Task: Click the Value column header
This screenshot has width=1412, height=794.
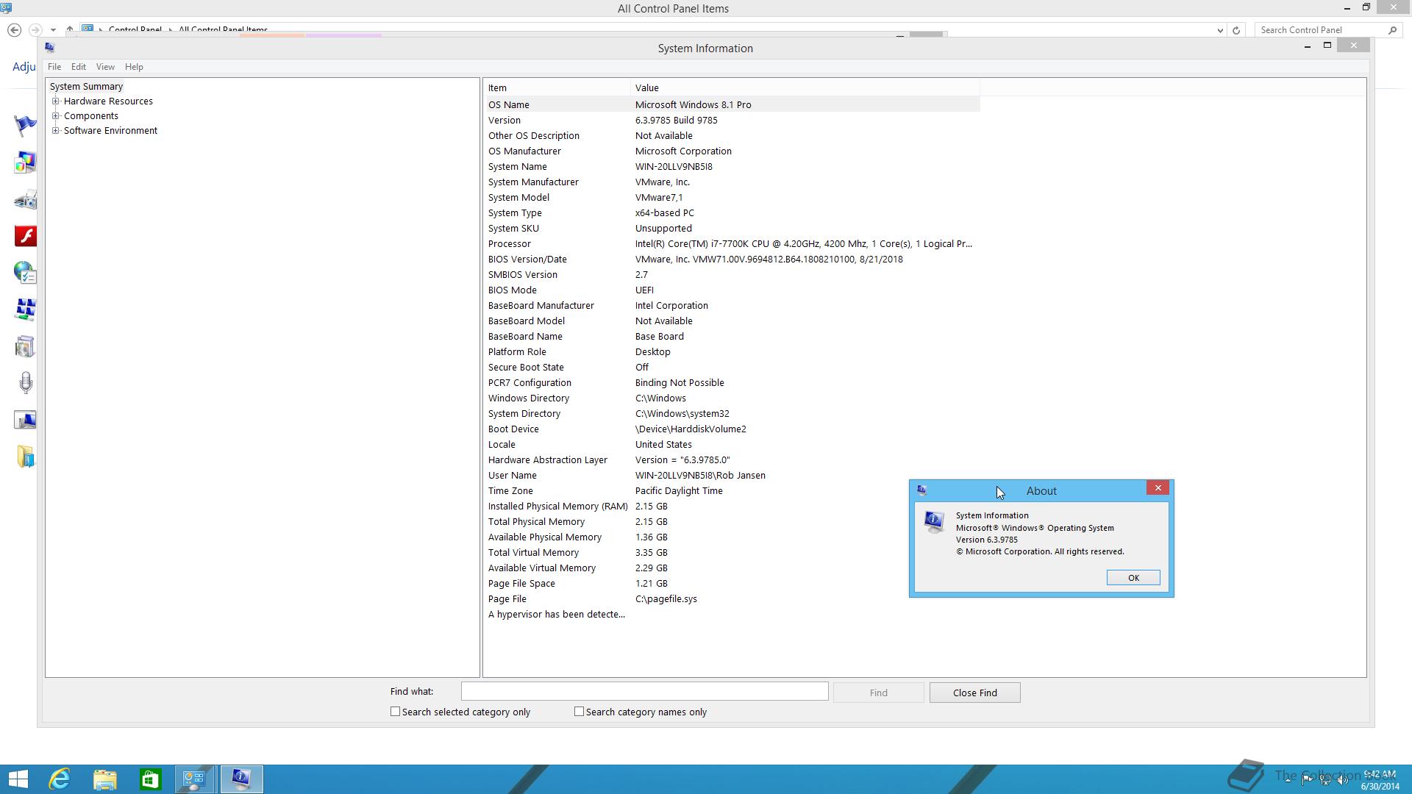Action: coord(805,87)
